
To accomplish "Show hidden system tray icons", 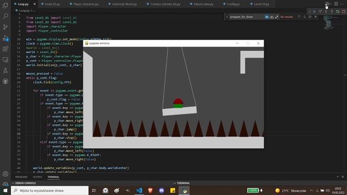I will pyautogui.click(x=311, y=191).
